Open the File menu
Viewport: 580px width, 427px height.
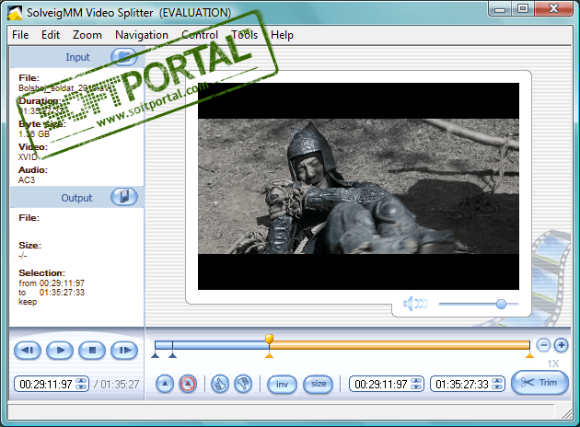20,35
